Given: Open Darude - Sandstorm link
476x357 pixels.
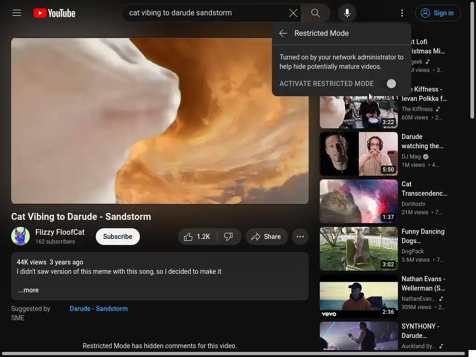Looking at the screenshot, I should tap(99, 309).
